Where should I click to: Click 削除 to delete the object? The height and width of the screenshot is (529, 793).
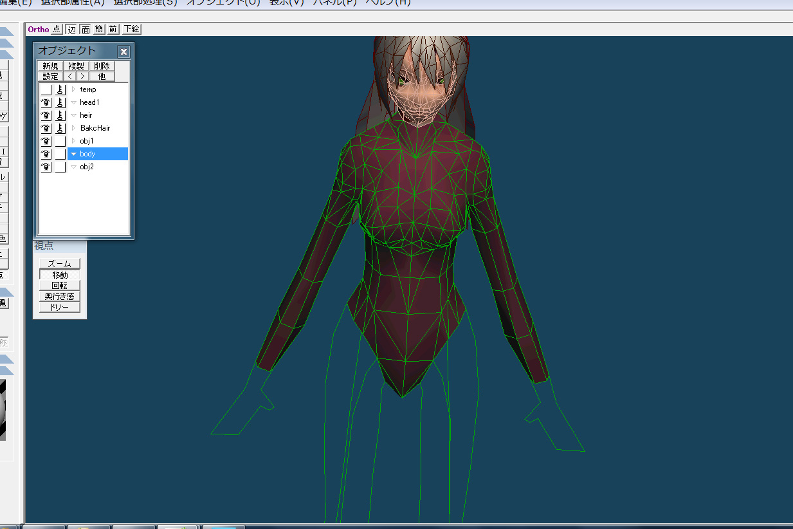coord(102,66)
